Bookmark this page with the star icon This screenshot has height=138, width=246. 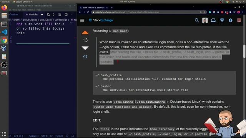pyautogui.click(x=204, y=12)
